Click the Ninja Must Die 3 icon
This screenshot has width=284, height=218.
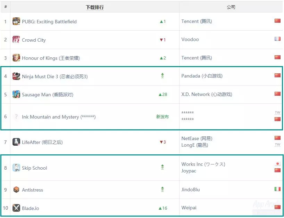tap(16, 76)
